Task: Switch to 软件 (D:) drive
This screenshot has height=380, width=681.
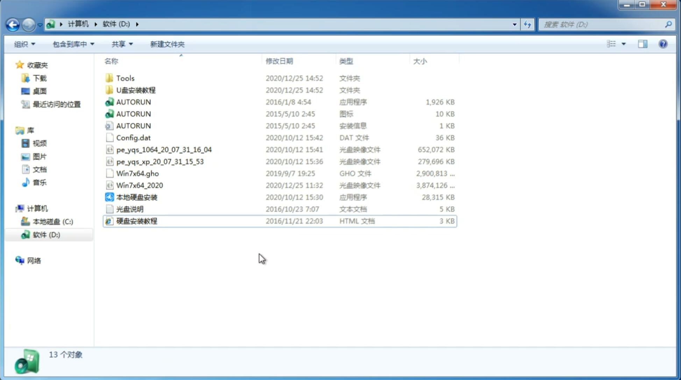Action: tap(46, 234)
